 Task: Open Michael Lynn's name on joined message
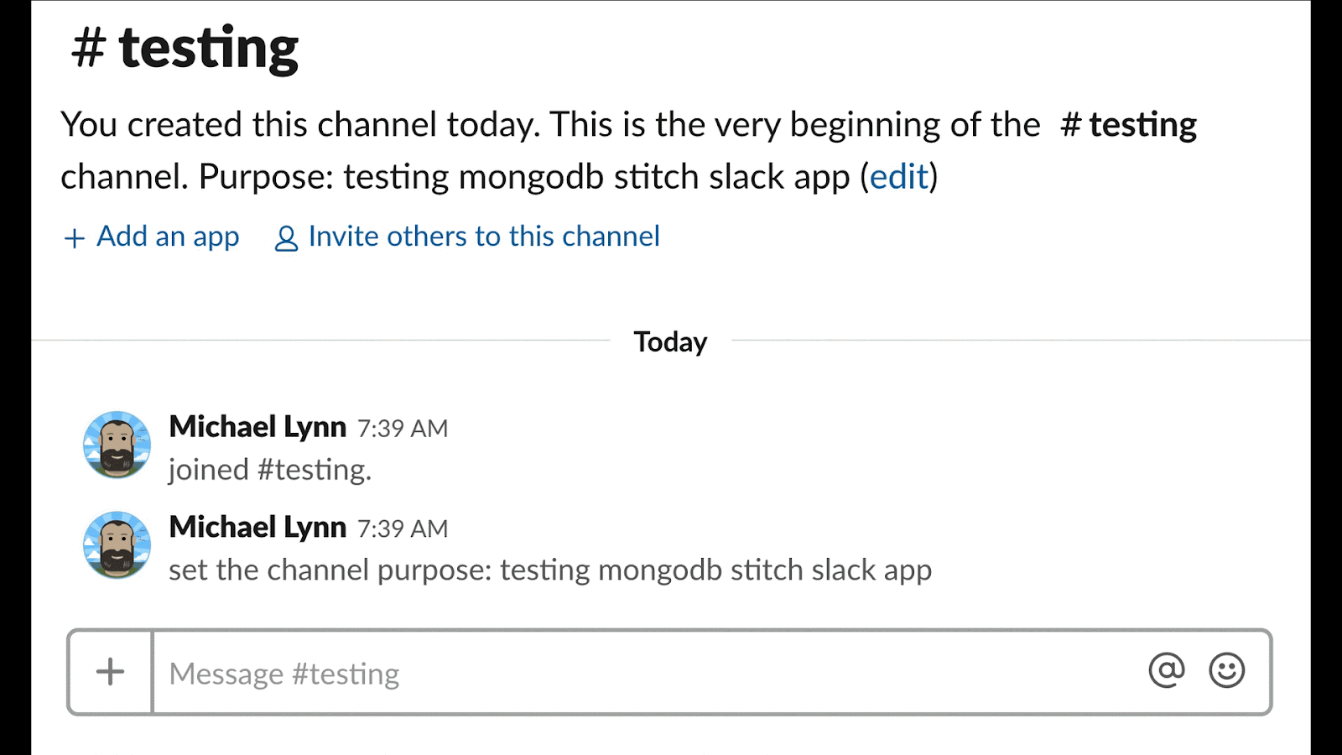257,427
